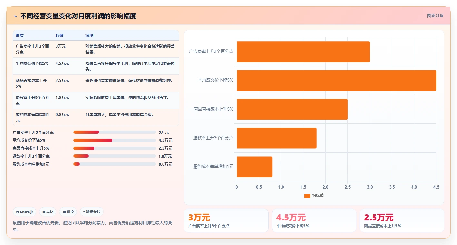
Task: Click the longest chart bar, 平均成交价下降5%
Action: click(336, 80)
